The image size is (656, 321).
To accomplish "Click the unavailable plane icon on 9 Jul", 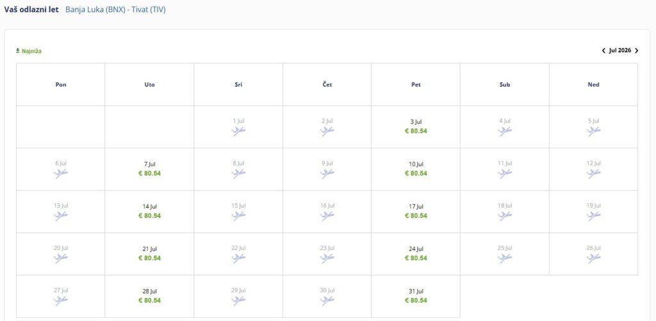I will click(x=327, y=173).
